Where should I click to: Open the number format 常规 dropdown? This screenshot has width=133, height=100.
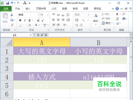tap(89, 15)
